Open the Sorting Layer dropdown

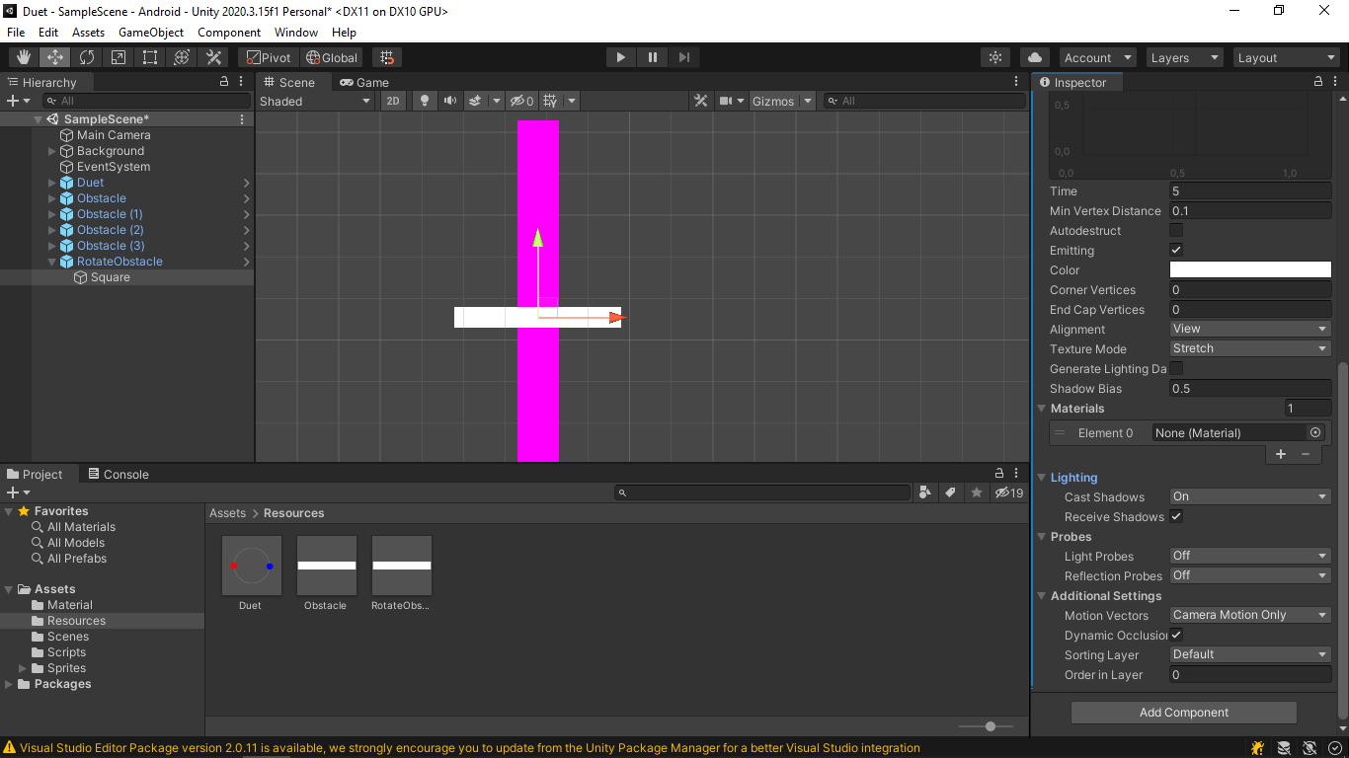(x=1250, y=654)
